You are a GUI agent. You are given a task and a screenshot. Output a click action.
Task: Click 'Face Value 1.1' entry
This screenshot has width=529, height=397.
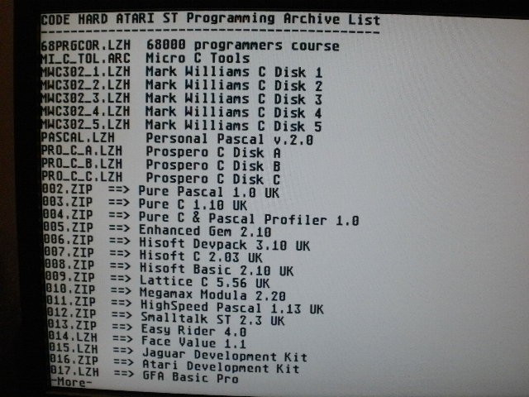click(x=194, y=342)
